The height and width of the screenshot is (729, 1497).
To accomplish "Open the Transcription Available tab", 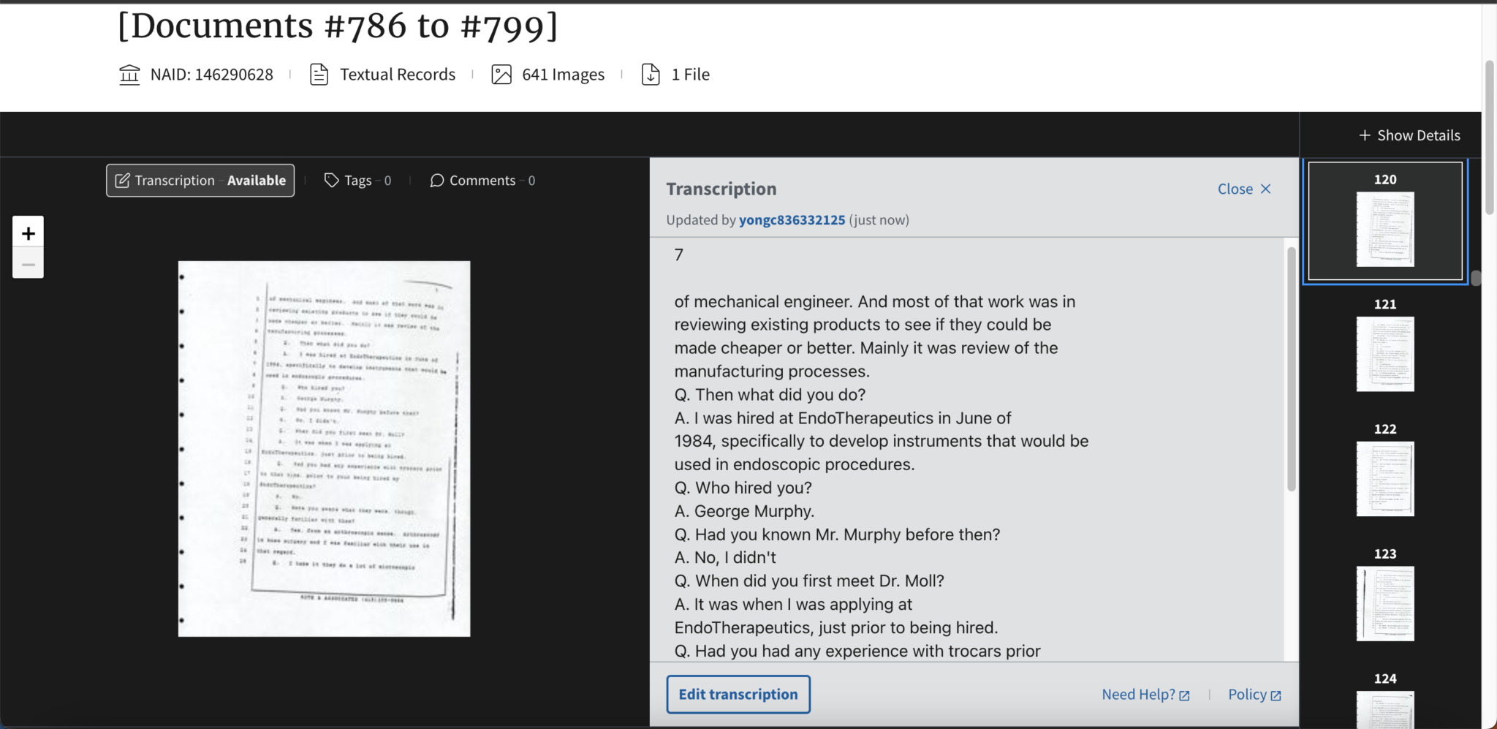I will (200, 181).
